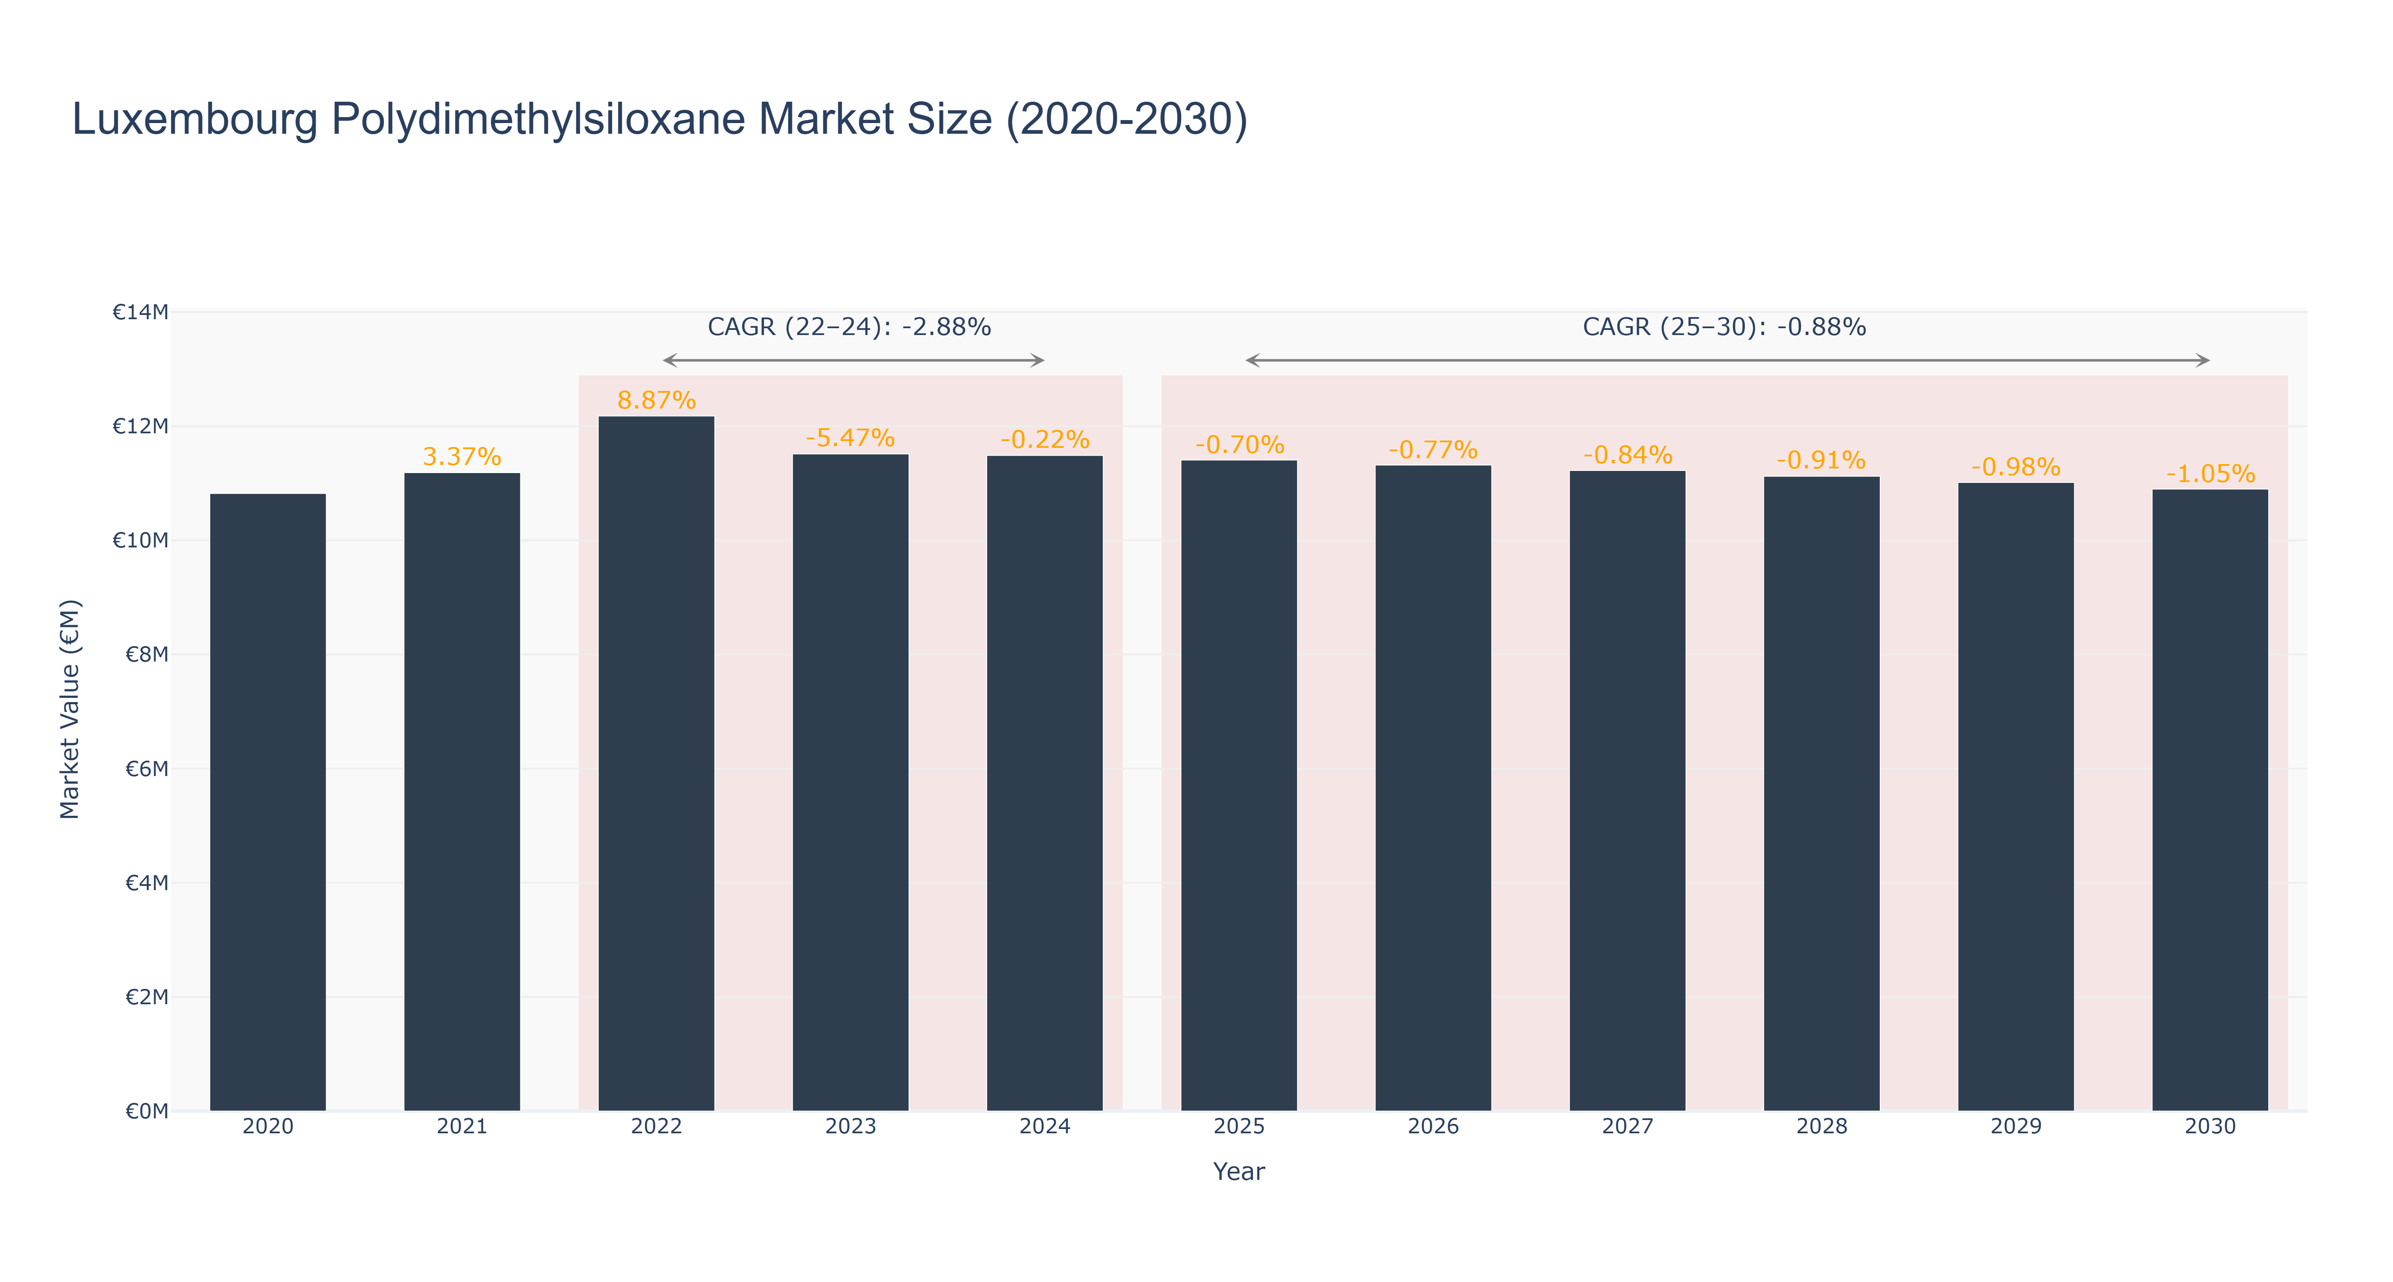Click the 2027 x-axis label

(1627, 1127)
